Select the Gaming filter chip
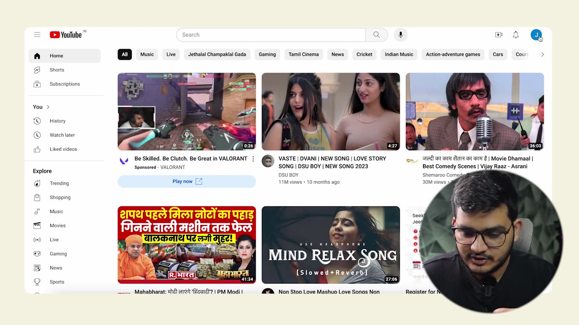Screen dimensions: 579x325 (x=267, y=55)
